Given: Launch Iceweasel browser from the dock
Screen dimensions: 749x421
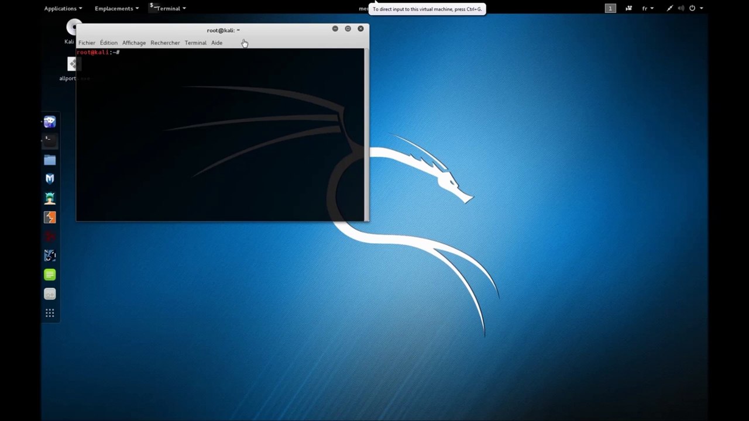Looking at the screenshot, I should tap(50, 122).
